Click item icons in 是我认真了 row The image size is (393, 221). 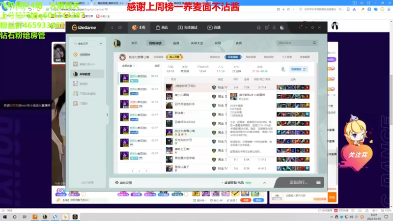pos(293,168)
